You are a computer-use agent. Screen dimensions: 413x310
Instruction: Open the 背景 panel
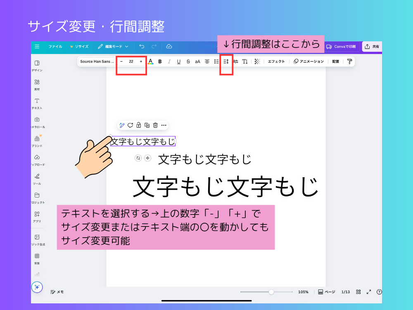pyautogui.click(x=37, y=258)
